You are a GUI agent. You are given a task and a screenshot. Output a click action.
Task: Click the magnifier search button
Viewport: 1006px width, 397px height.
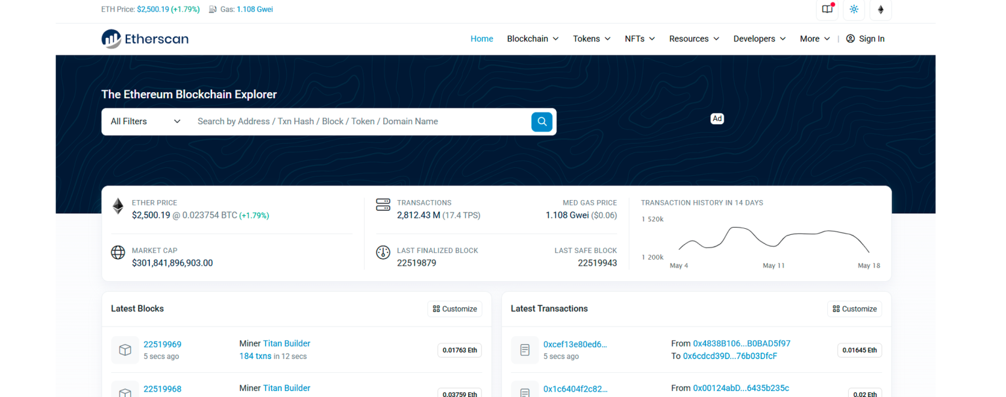coord(542,121)
